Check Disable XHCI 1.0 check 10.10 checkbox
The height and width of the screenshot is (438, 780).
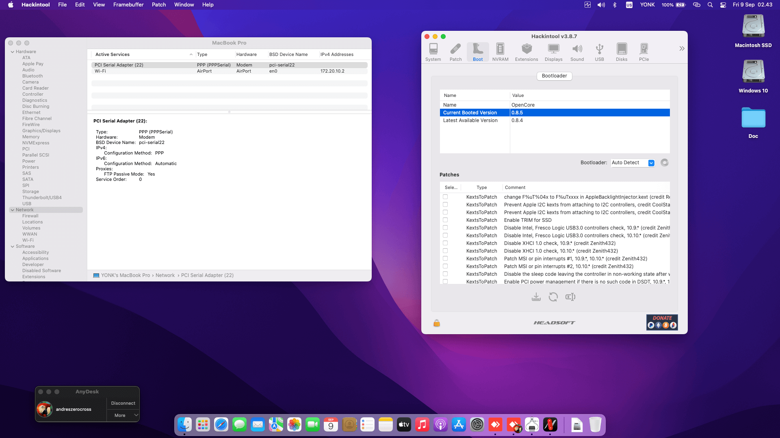click(x=445, y=251)
